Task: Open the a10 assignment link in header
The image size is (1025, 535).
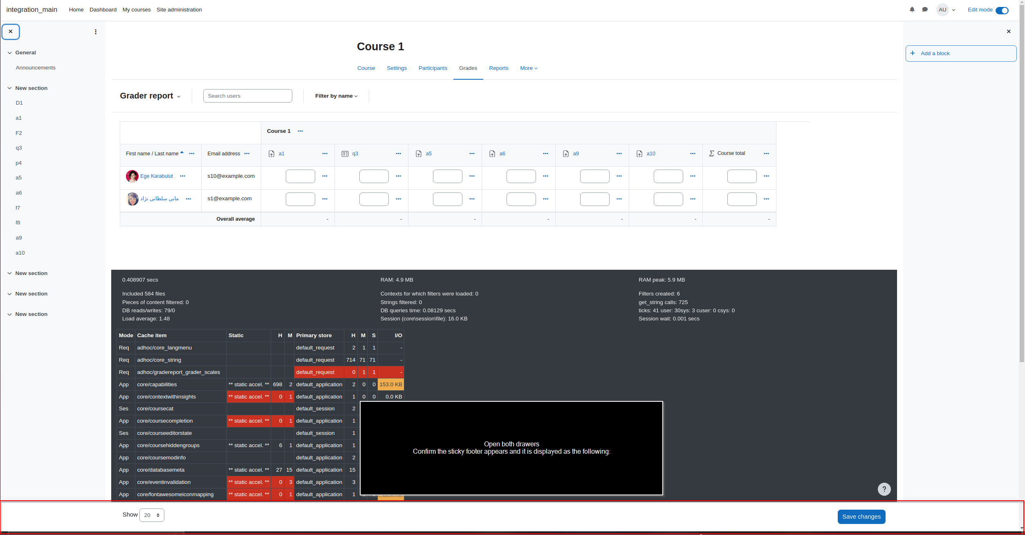Action: coord(651,154)
